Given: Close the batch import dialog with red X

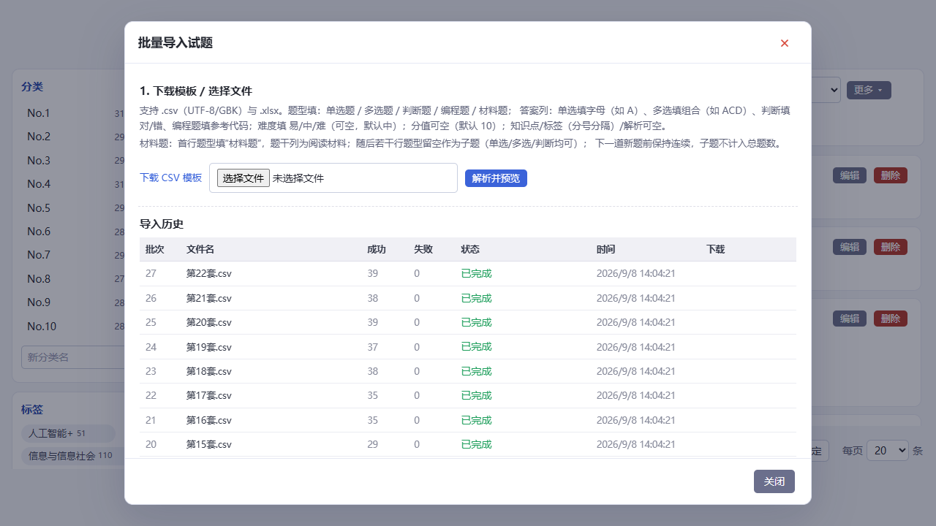Looking at the screenshot, I should [x=785, y=43].
